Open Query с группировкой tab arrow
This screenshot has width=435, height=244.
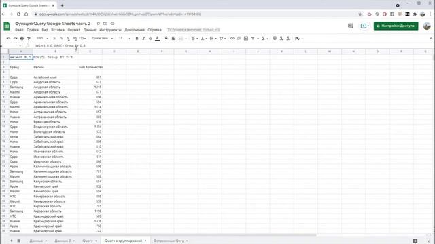click(145, 241)
